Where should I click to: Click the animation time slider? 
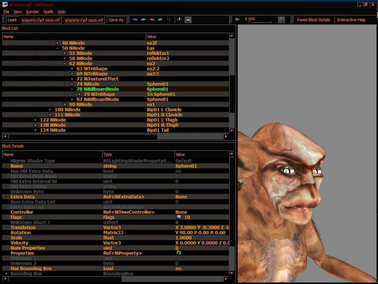(x=259, y=22)
